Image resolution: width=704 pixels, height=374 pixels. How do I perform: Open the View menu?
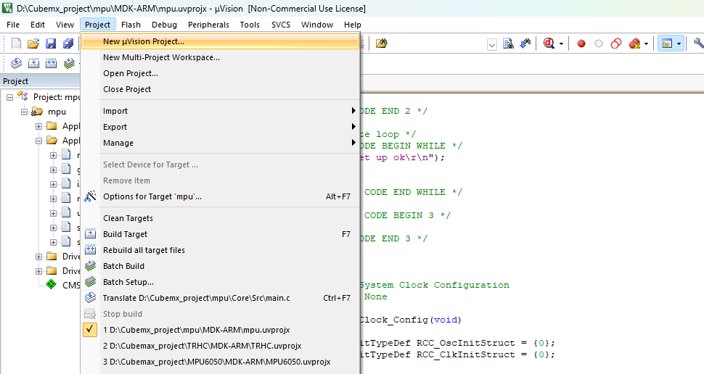click(x=65, y=25)
